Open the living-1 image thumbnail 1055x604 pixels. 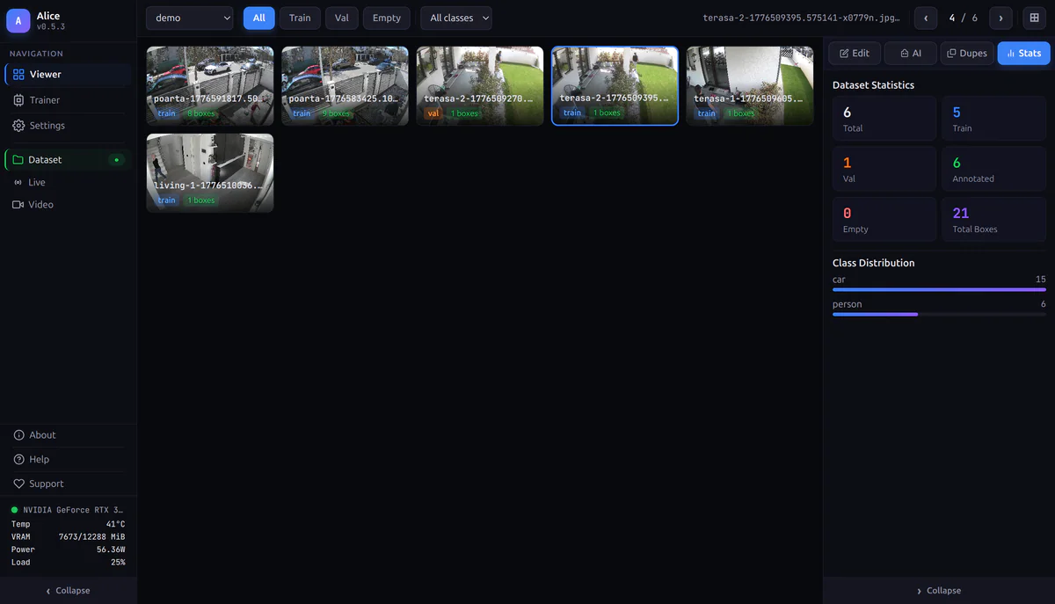(209, 172)
